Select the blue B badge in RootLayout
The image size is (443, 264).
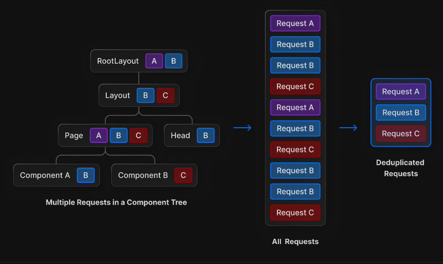coord(174,61)
